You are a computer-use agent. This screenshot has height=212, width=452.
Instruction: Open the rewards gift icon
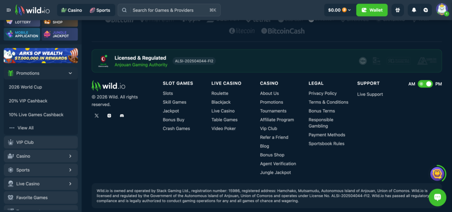(398, 10)
